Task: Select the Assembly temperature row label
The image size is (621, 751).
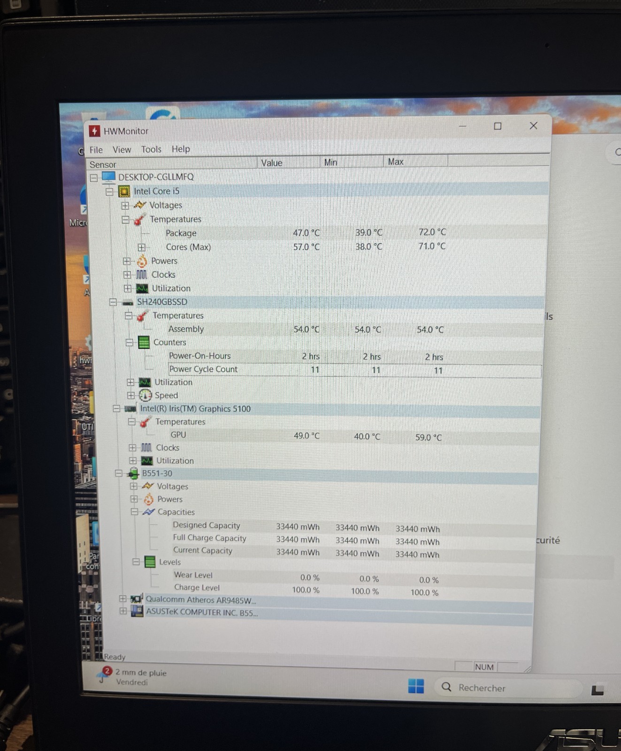Action: [x=186, y=329]
